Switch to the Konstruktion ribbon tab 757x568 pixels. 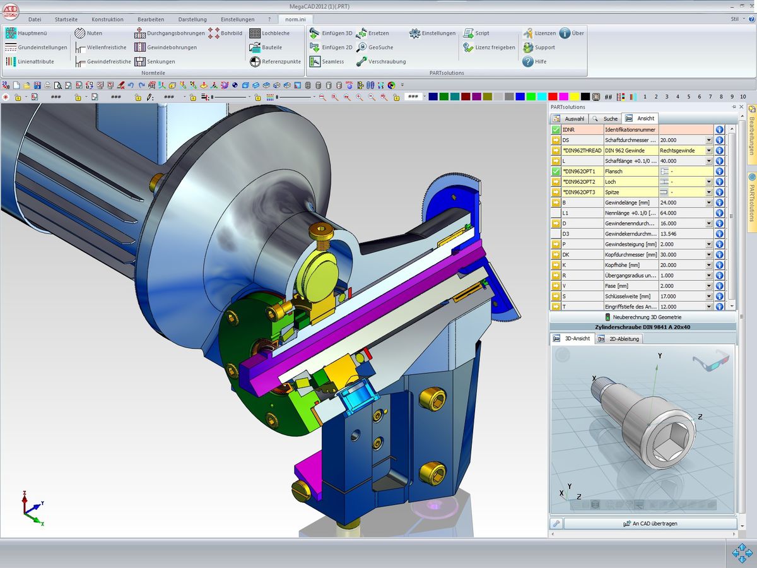tap(107, 20)
